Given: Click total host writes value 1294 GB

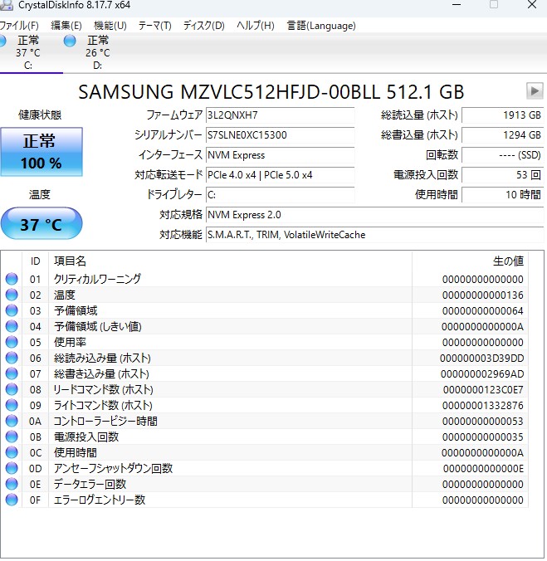Looking at the screenshot, I should click(503, 135).
